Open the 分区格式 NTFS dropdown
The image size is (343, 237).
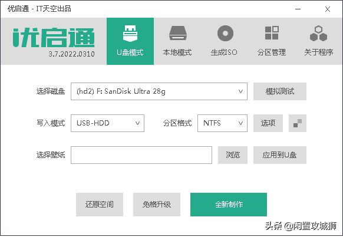tap(222, 123)
